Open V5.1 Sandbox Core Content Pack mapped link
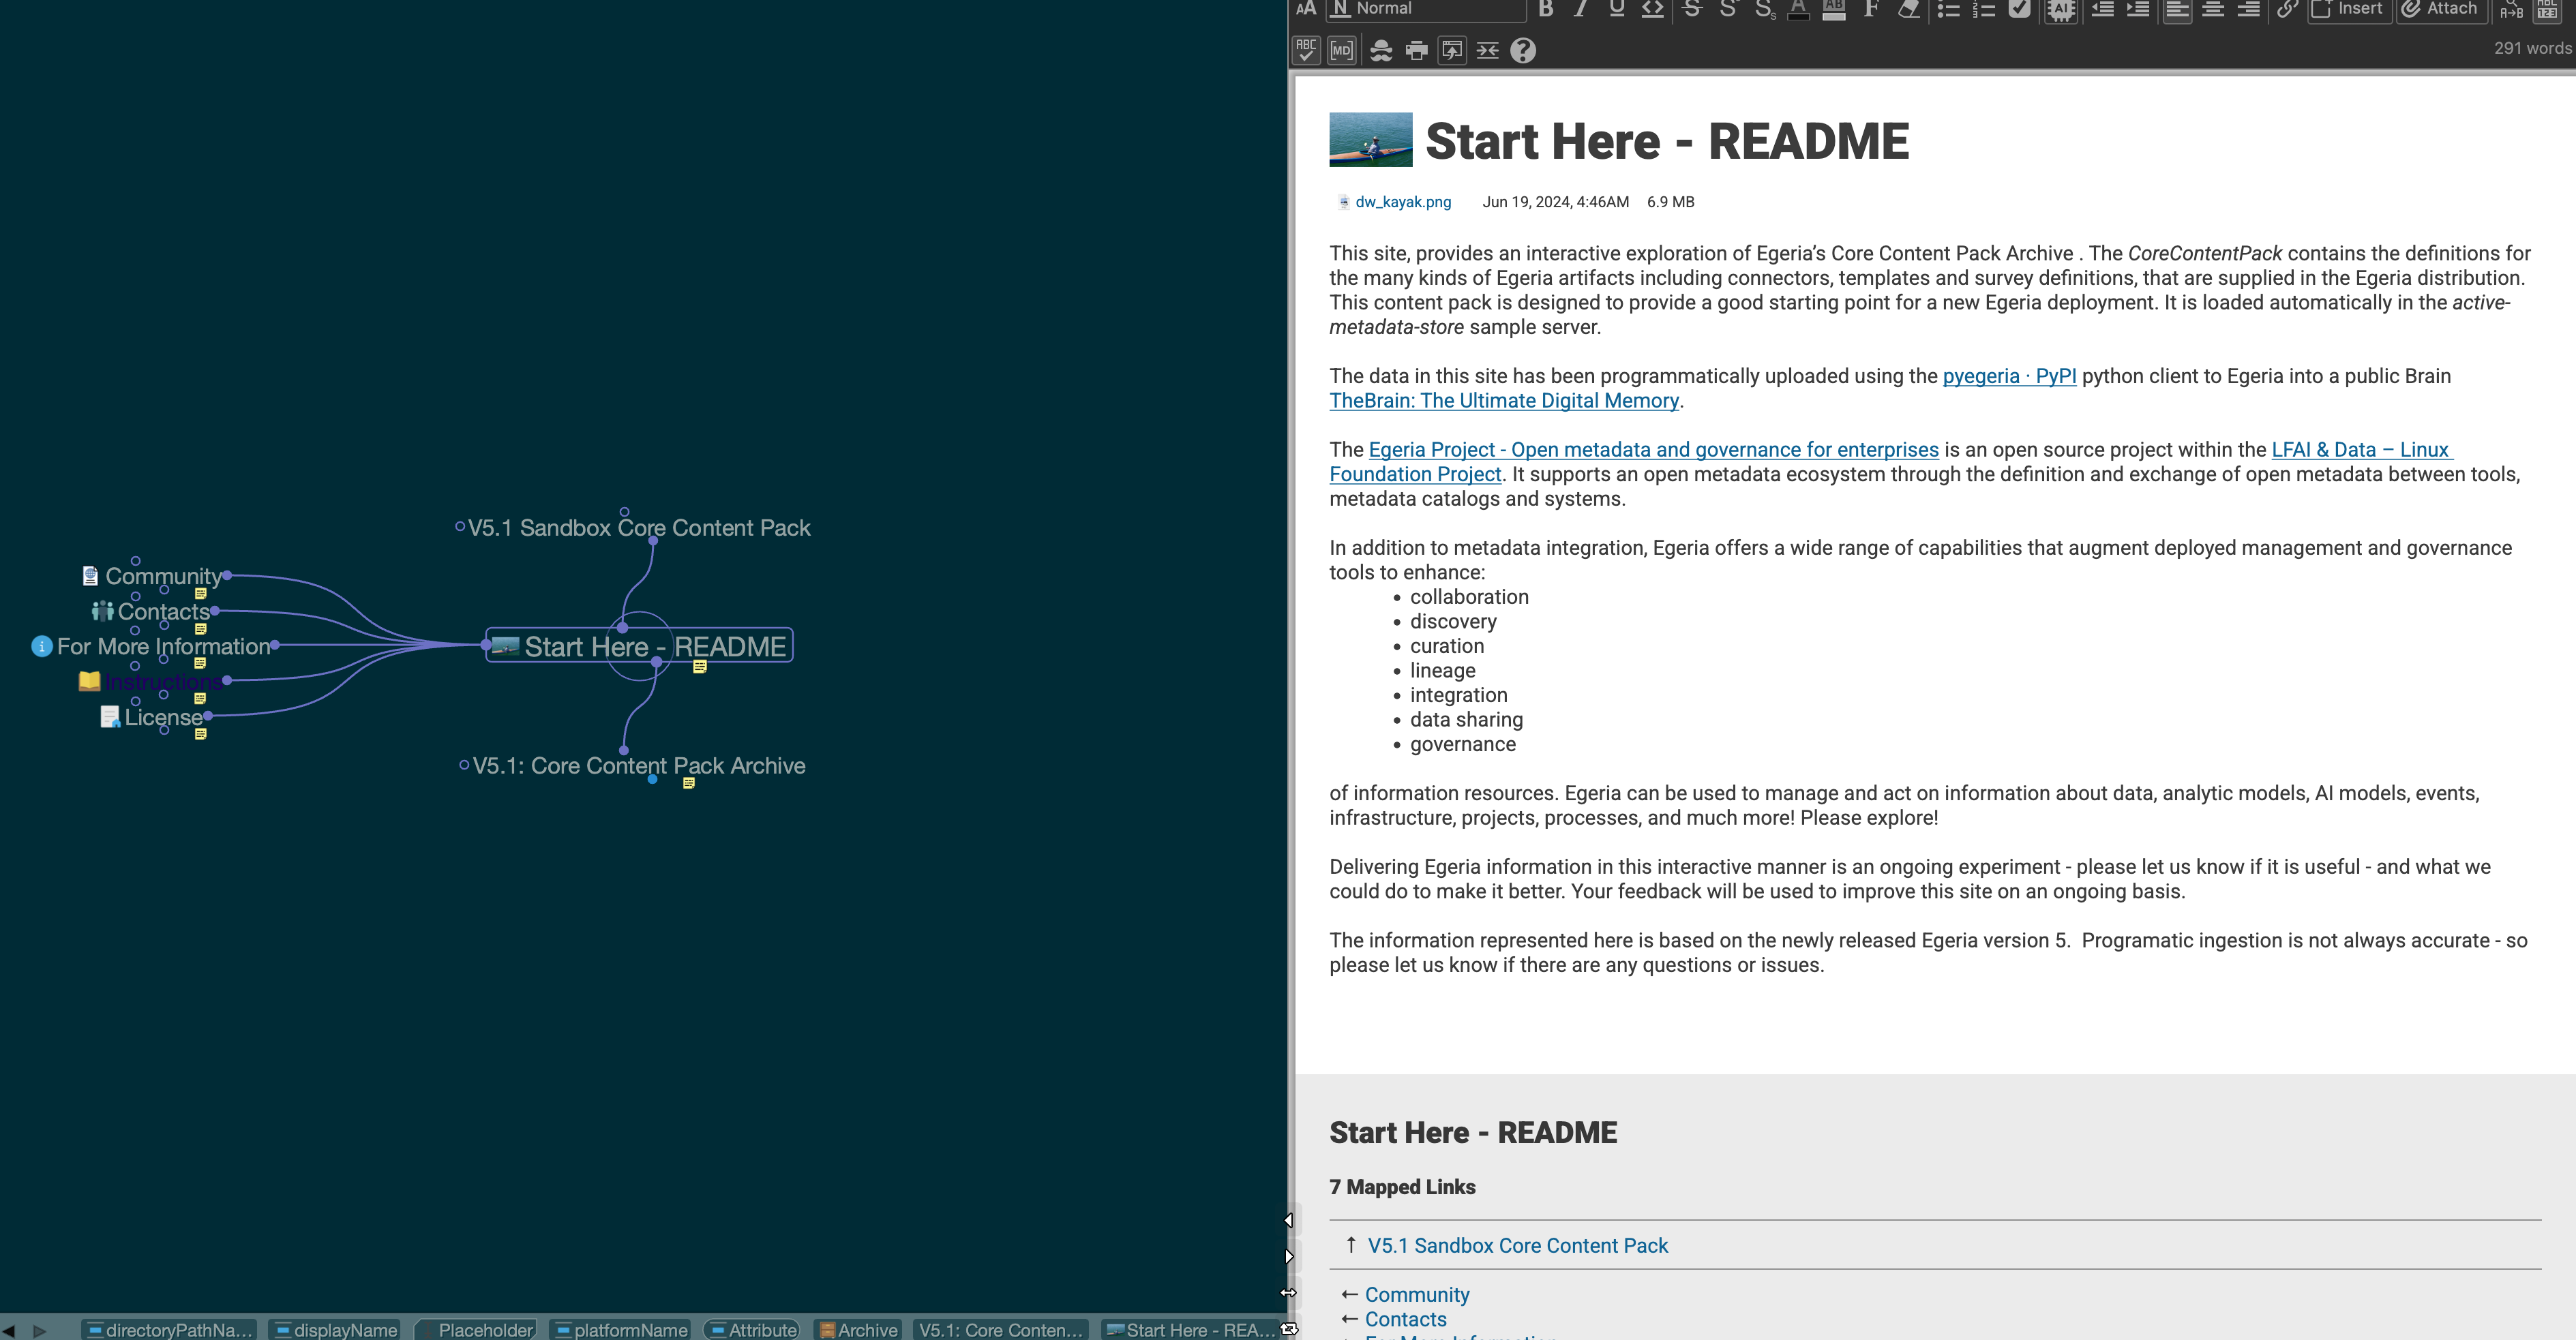The width and height of the screenshot is (2576, 1340). point(1517,1245)
